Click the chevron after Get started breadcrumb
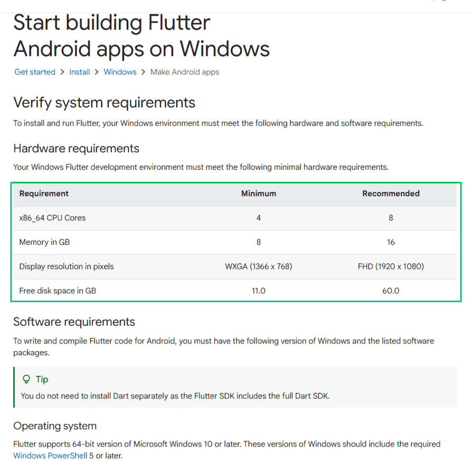The width and height of the screenshot is (472, 462). point(62,72)
